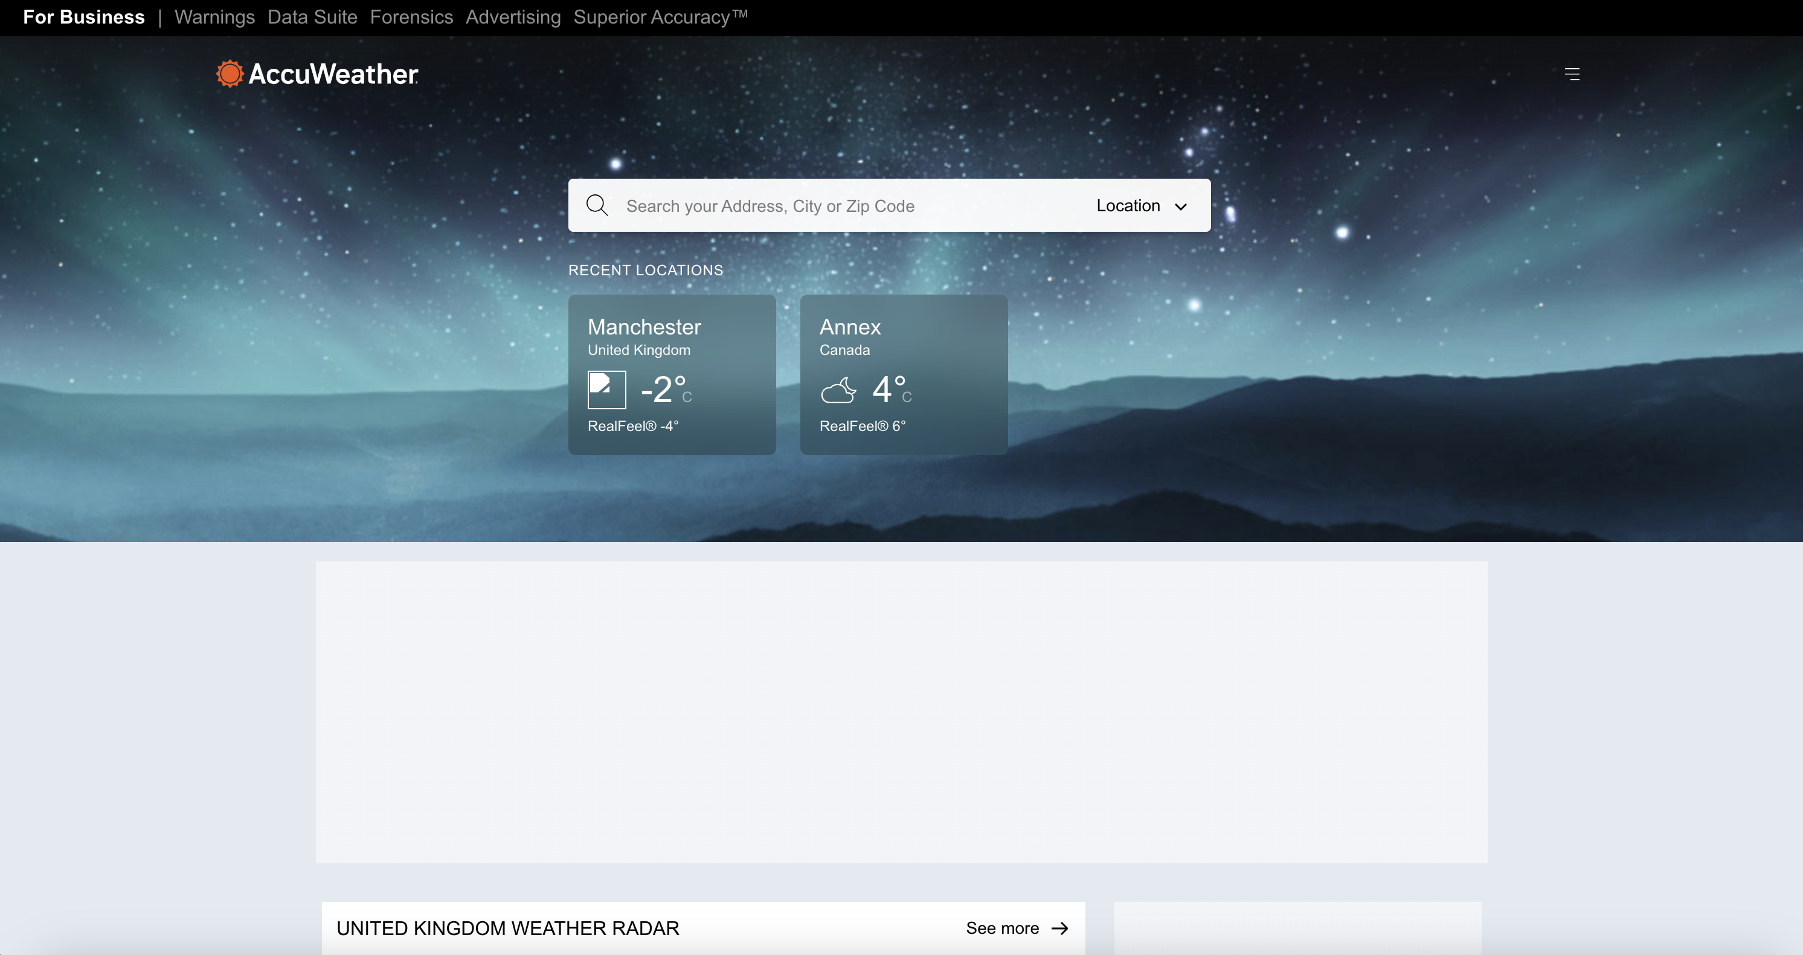
Task: Select Data Suite in top bar
Action: click(x=312, y=18)
